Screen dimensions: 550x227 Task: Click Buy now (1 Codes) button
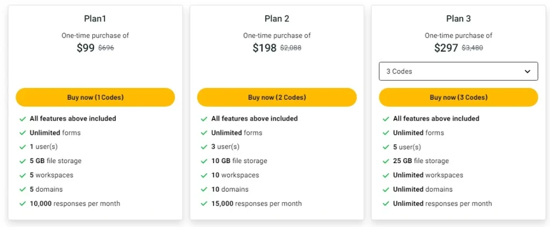pyautogui.click(x=95, y=98)
